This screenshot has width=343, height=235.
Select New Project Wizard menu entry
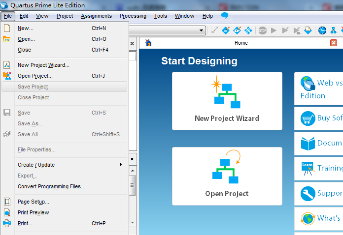point(43,65)
